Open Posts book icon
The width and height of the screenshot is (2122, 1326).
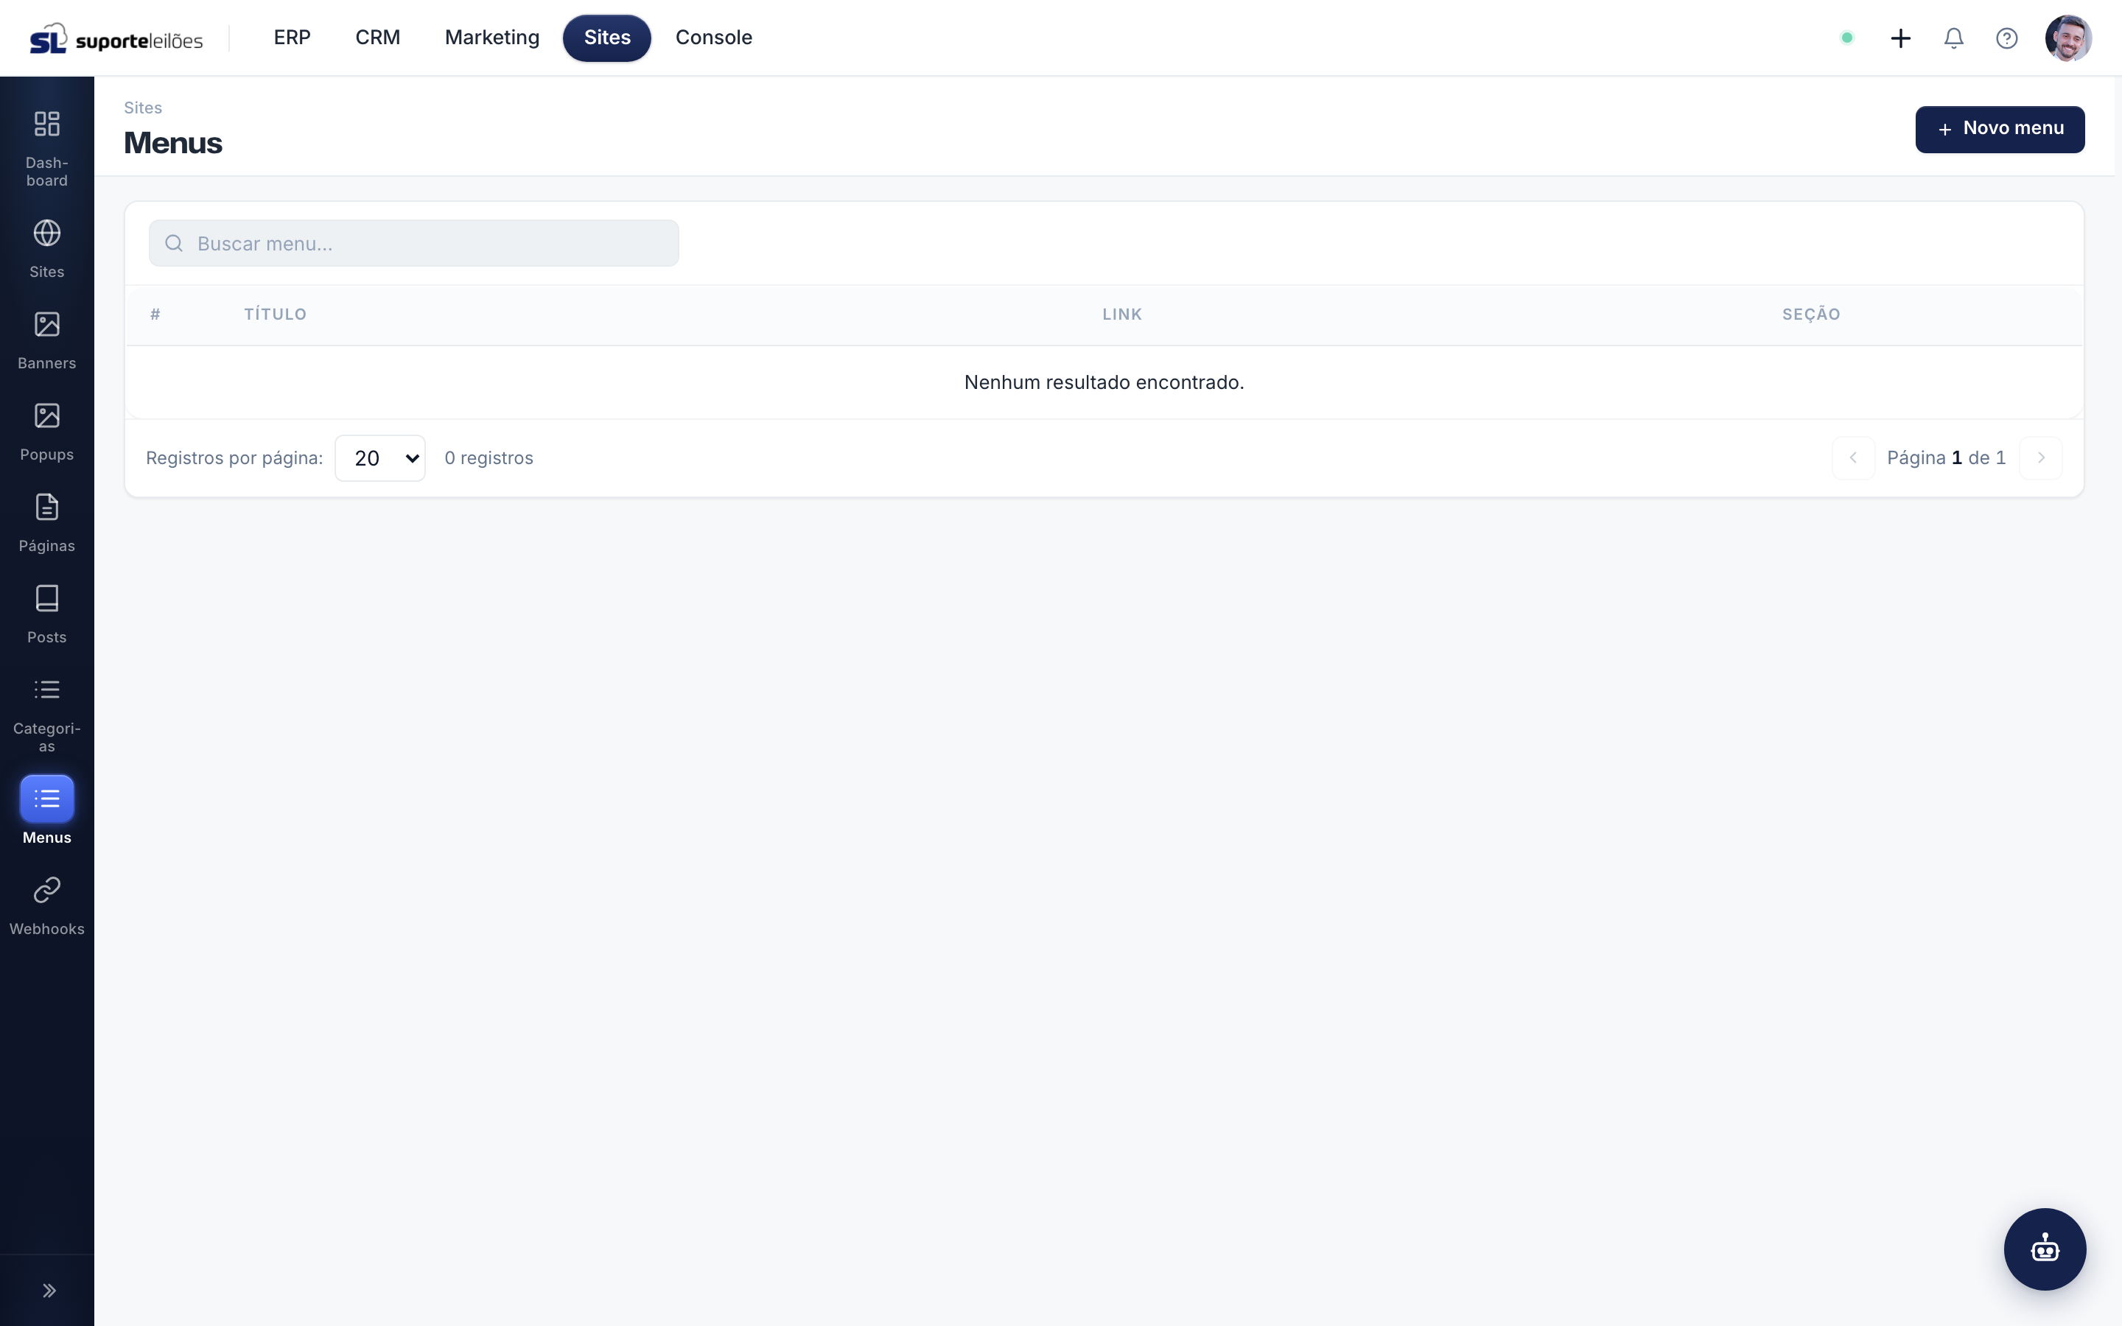pyautogui.click(x=46, y=598)
